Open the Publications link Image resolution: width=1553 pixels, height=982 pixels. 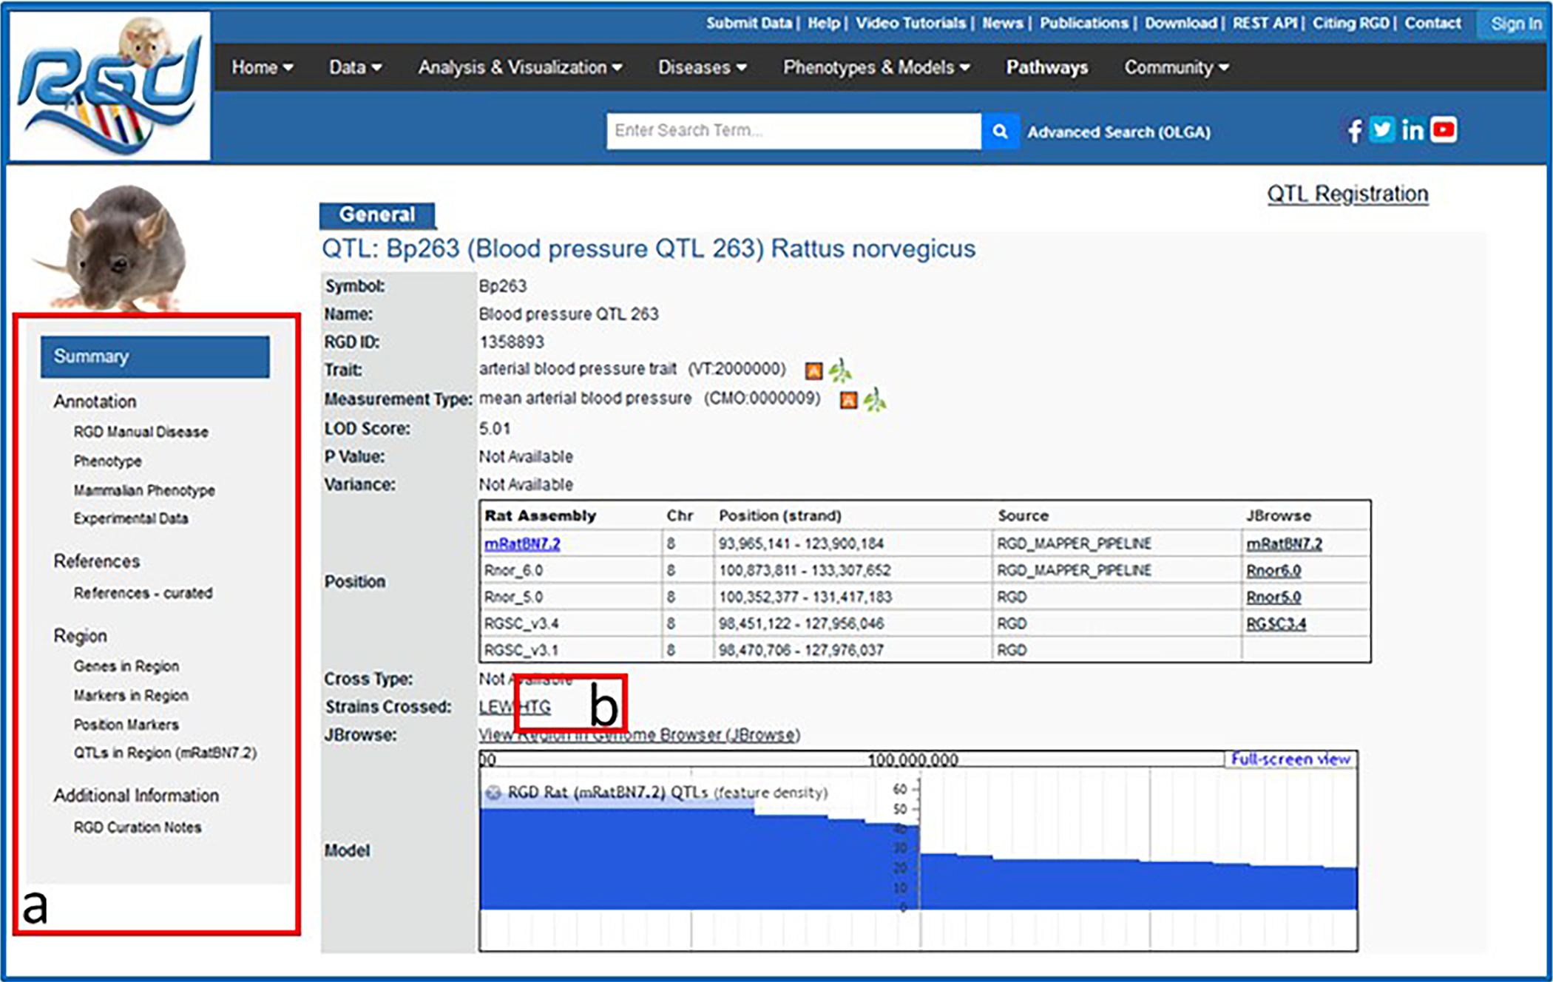[1084, 23]
